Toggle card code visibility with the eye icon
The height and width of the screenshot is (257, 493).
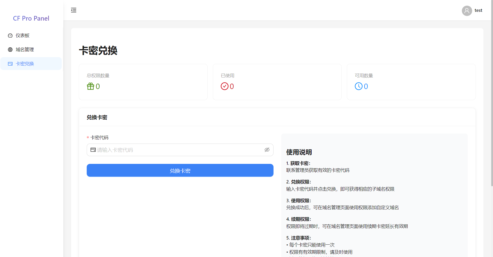(x=267, y=150)
